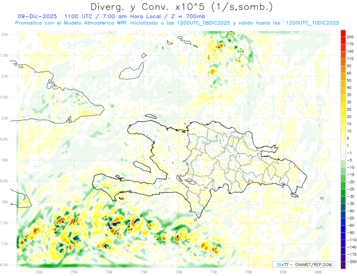
Task: Click the "-15" colorbar label
Action: click(x=350, y=175)
